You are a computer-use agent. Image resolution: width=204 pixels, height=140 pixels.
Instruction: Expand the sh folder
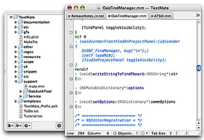[16, 67]
